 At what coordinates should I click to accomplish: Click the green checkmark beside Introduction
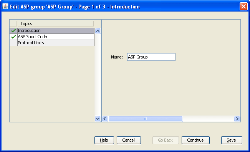14,30
